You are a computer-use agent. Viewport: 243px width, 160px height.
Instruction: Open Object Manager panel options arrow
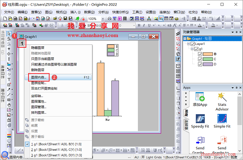click(233, 32)
